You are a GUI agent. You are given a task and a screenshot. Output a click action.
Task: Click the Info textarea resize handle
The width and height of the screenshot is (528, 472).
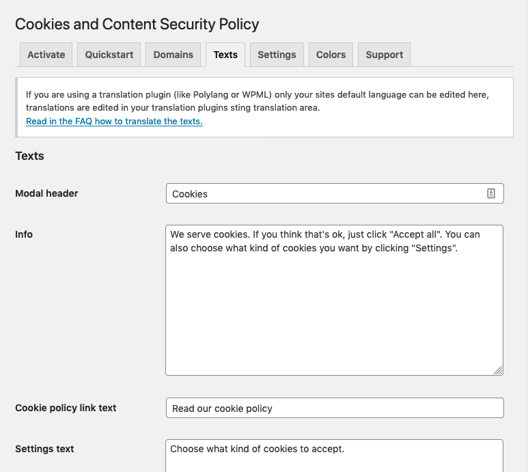498,370
